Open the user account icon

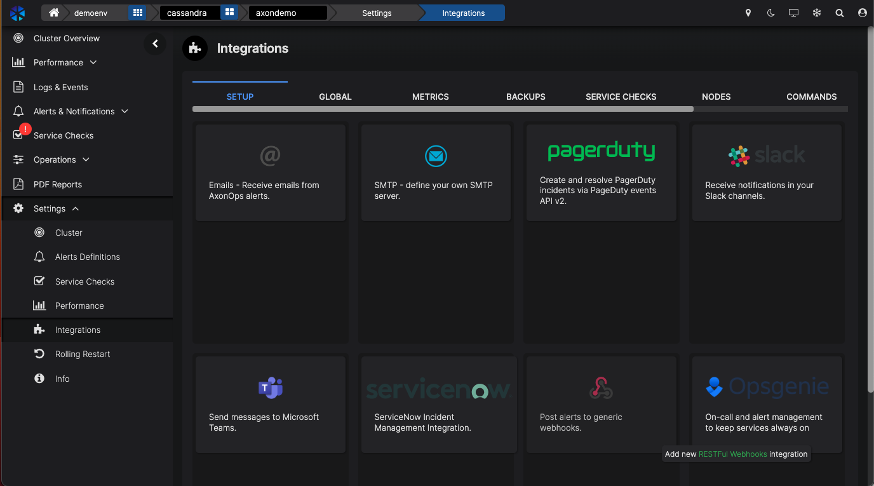click(x=863, y=13)
